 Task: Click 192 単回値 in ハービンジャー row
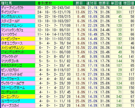pos(119,39)
